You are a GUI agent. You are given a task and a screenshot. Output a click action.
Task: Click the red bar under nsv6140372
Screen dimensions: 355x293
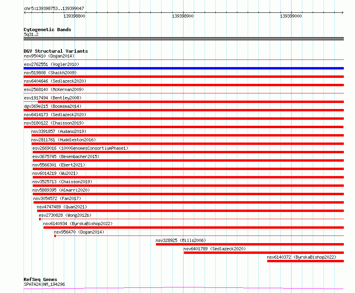[x=306, y=261]
